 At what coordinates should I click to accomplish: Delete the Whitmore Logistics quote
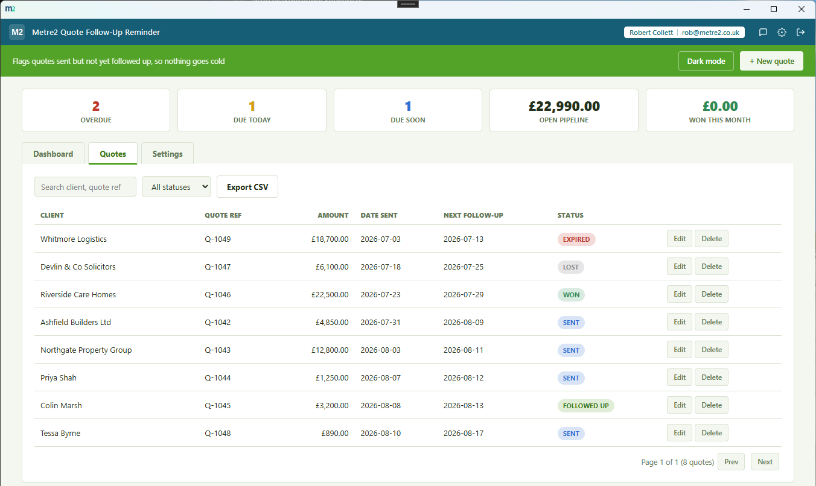(712, 239)
